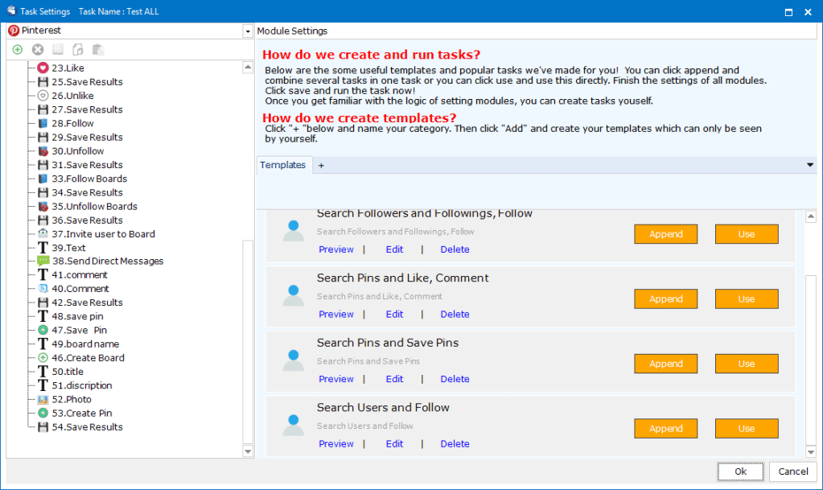Select the 53.Create Pin icon
Viewport: 823px width, 490px height.
point(43,414)
